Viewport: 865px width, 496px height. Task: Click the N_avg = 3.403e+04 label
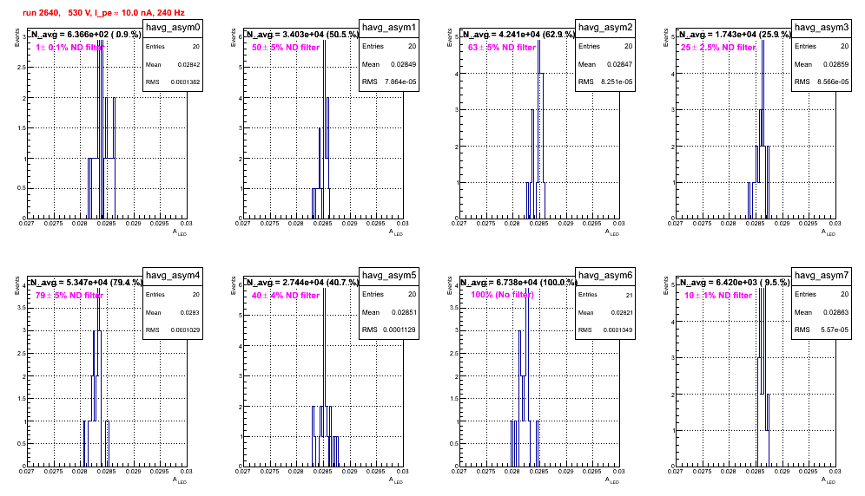tap(301, 34)
